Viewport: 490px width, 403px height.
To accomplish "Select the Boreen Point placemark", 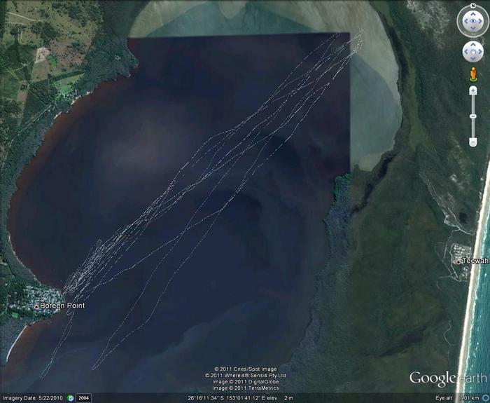I will [x=36, y=306].
